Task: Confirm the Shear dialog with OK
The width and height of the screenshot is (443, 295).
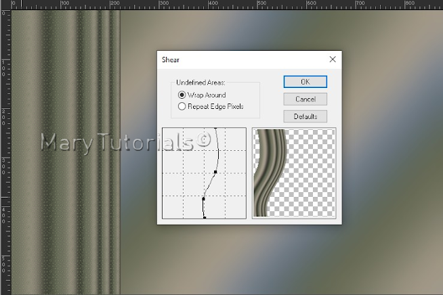Action: point(305,82)
